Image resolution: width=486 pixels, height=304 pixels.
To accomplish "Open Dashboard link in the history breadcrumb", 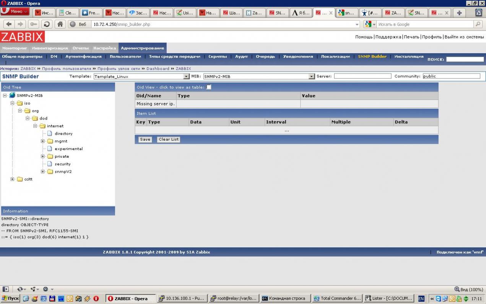I will click(x=158, y=69).
